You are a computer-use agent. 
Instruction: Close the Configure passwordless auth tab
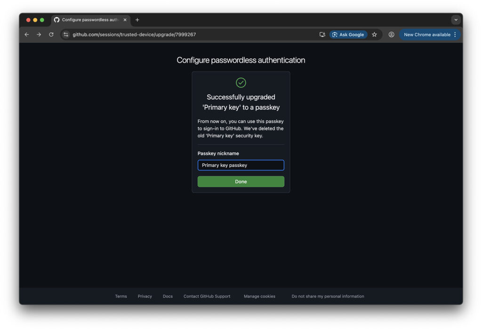click(125, 20)
